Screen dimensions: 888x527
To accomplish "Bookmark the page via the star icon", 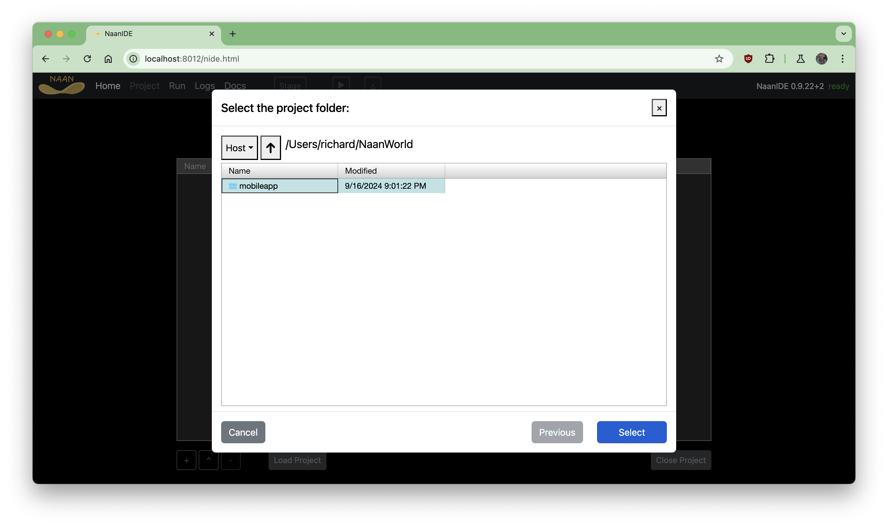I will [719, 58].
